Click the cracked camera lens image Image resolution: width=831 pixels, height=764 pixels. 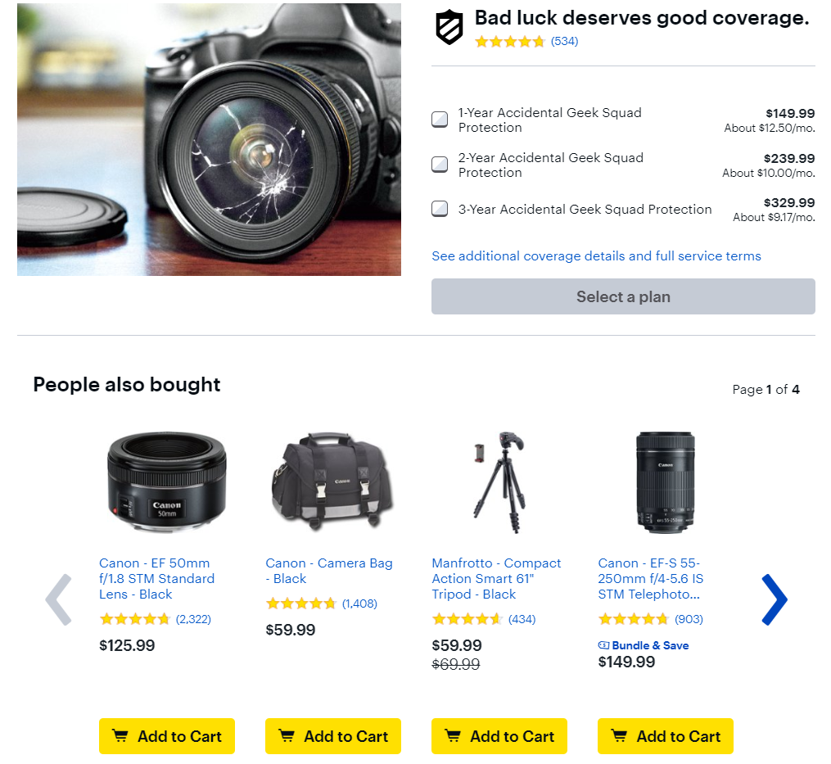click(209, 139)
